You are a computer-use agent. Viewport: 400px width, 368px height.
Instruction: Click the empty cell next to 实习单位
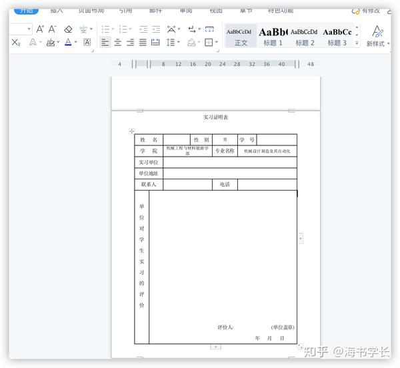pos(230,162)
